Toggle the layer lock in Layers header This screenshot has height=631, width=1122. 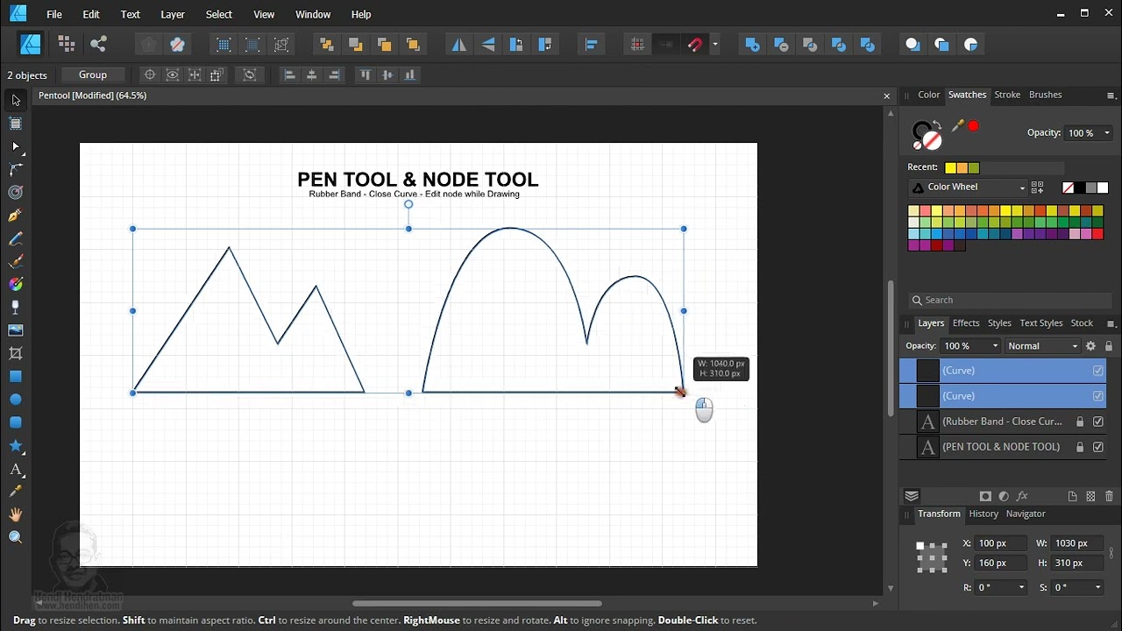point(1108,346)
